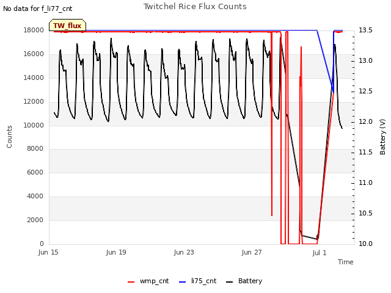Click the 'No data for f_li77_cnt' message
The image size is (391, 293).
tap(38, 9)
